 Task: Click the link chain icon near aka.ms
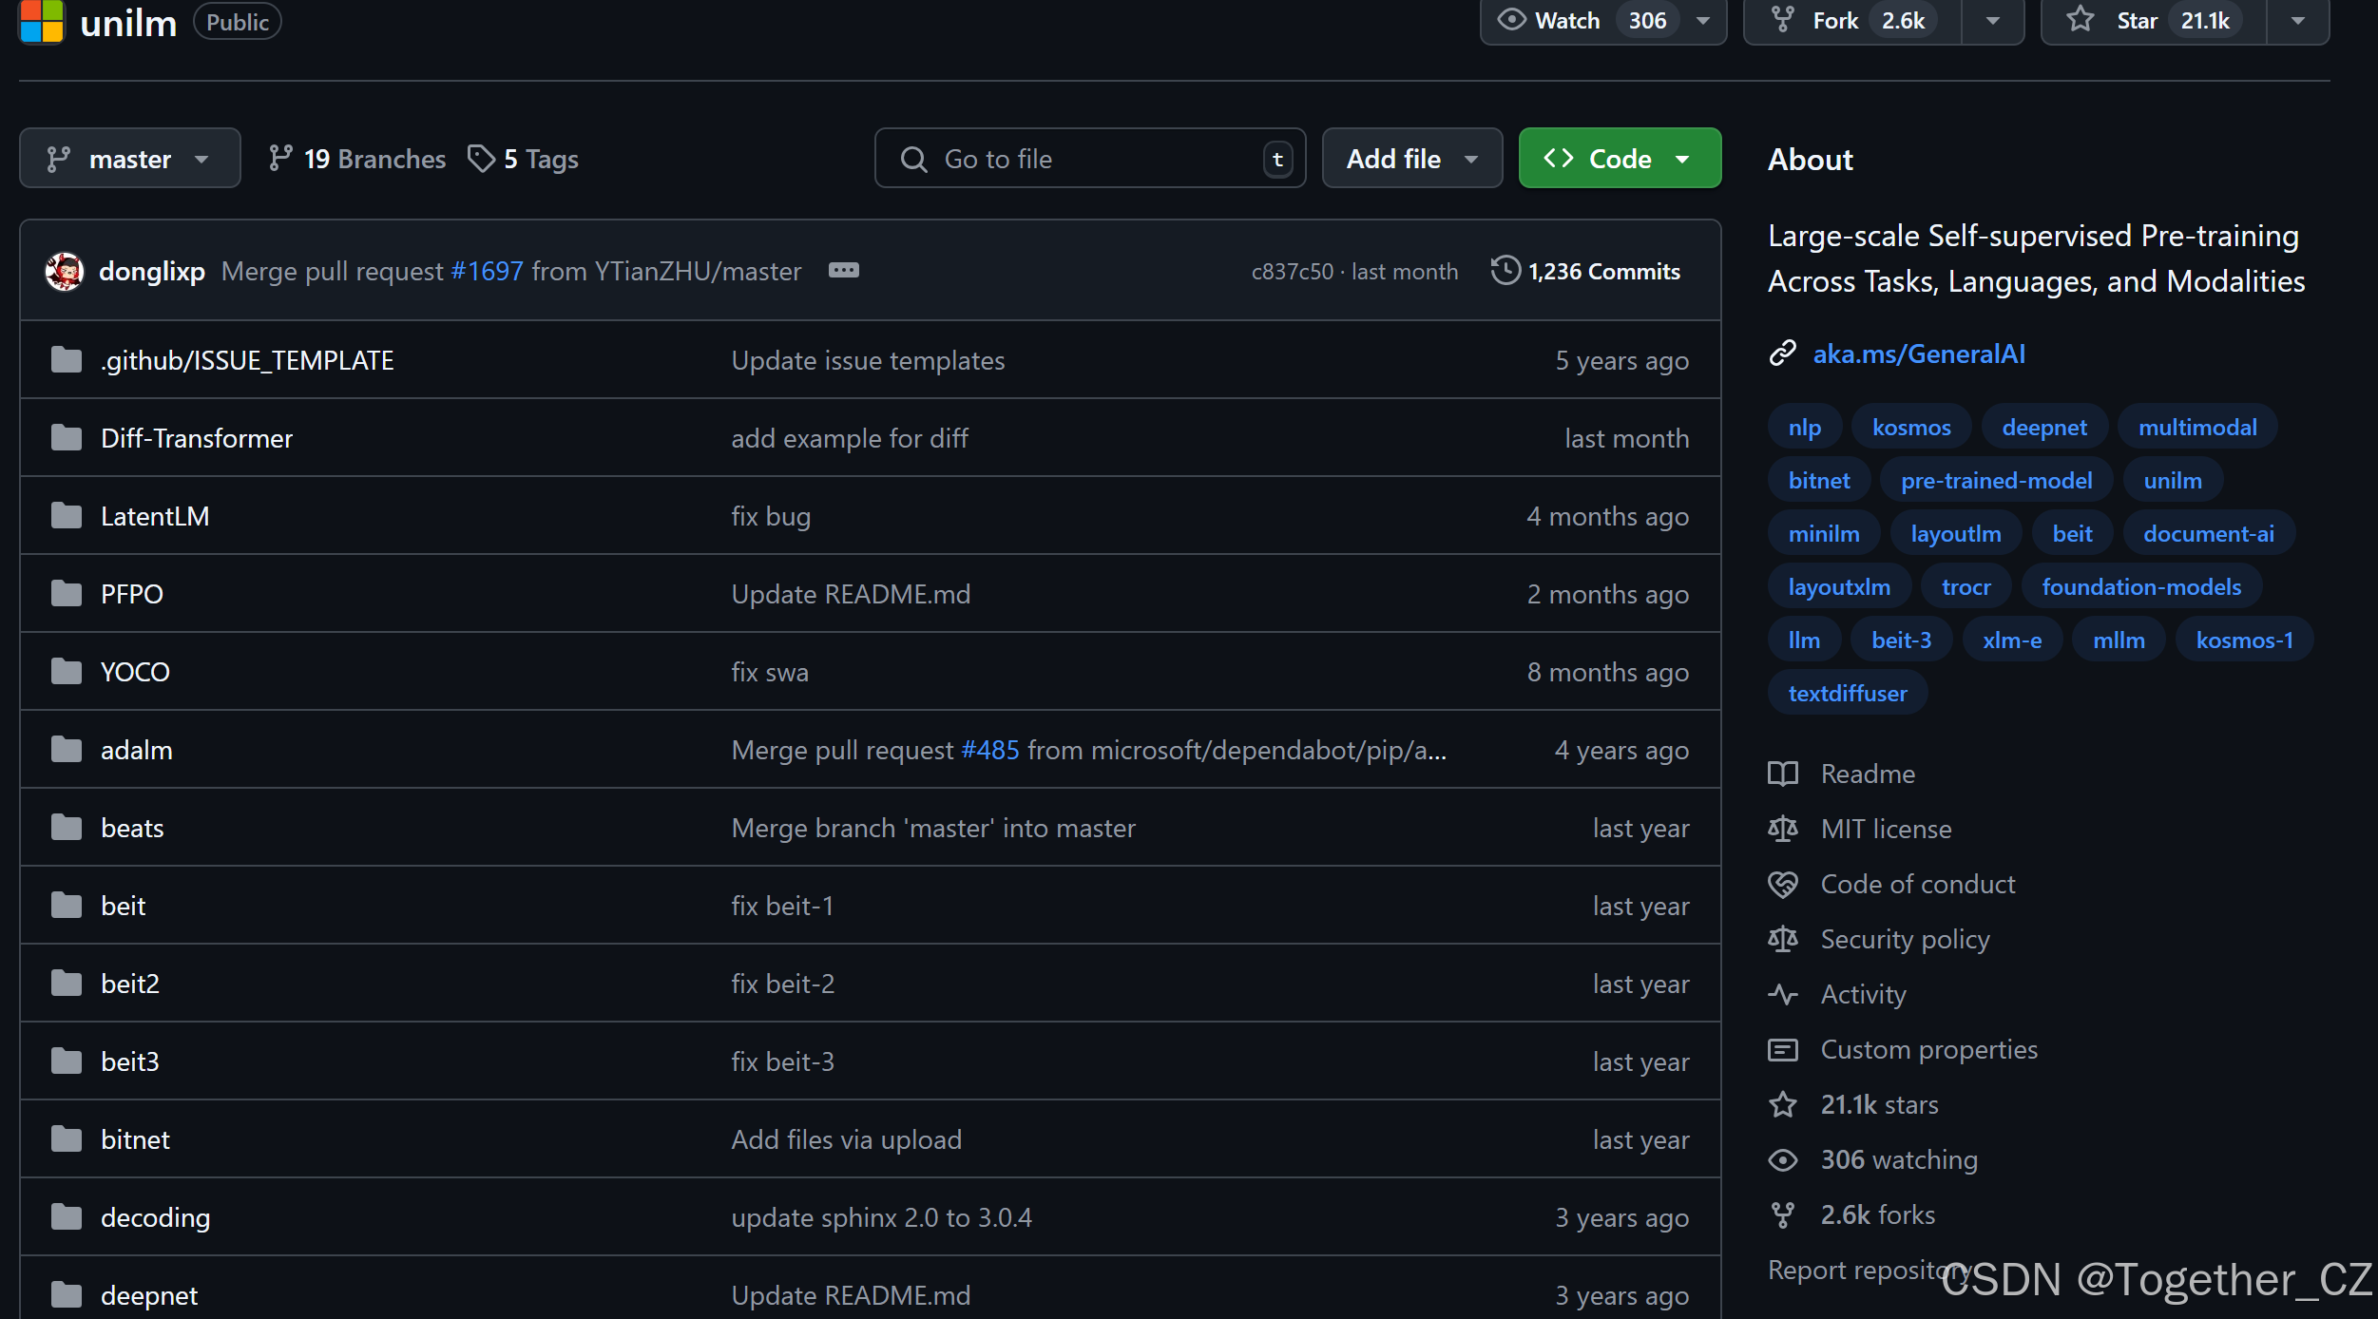point(1782,354)
